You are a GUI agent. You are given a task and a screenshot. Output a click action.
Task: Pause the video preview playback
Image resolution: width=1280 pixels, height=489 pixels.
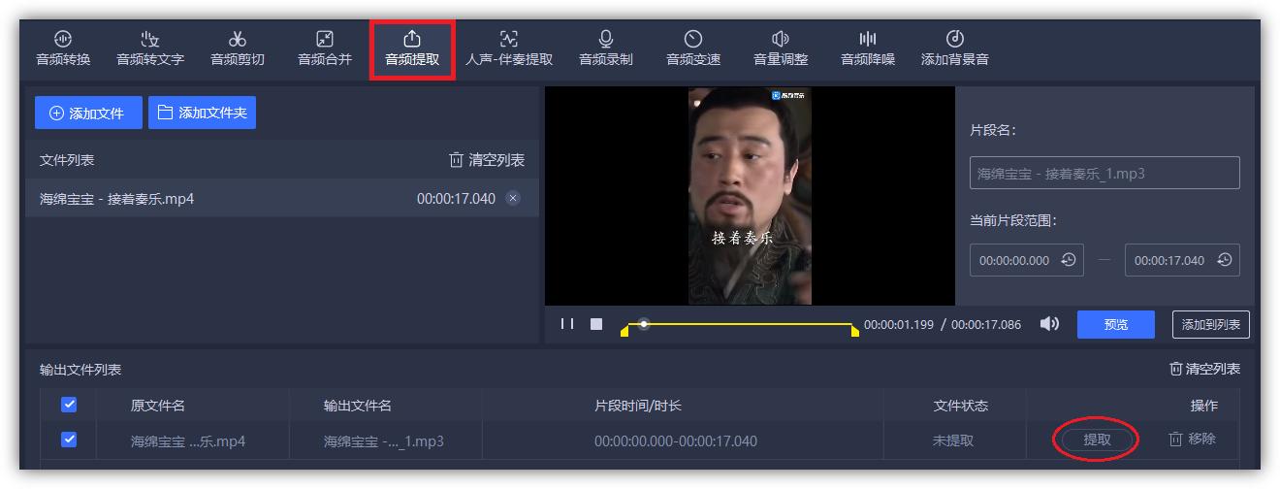click(567, 324)
